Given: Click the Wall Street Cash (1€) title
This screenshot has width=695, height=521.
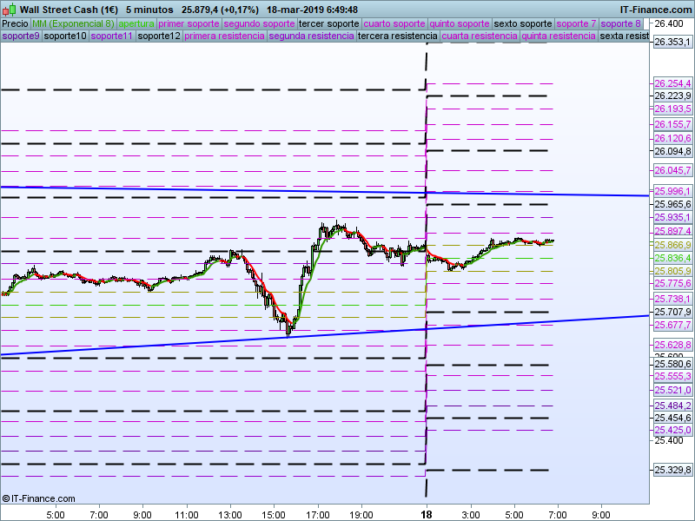Looking at the screenshot, I should (69, 10).
